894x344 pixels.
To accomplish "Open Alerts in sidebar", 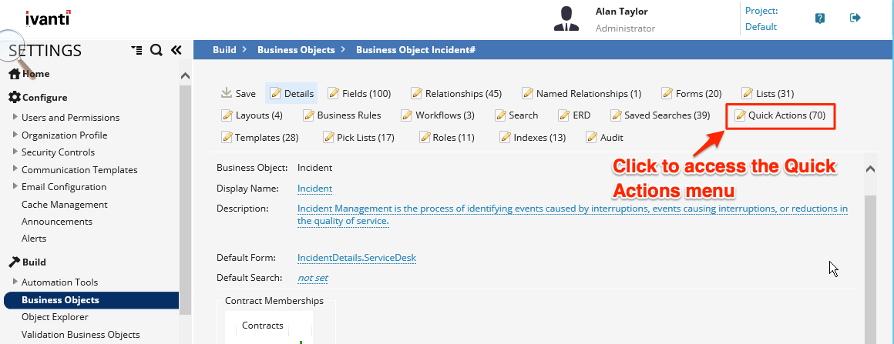I will [x=34, y=239].
